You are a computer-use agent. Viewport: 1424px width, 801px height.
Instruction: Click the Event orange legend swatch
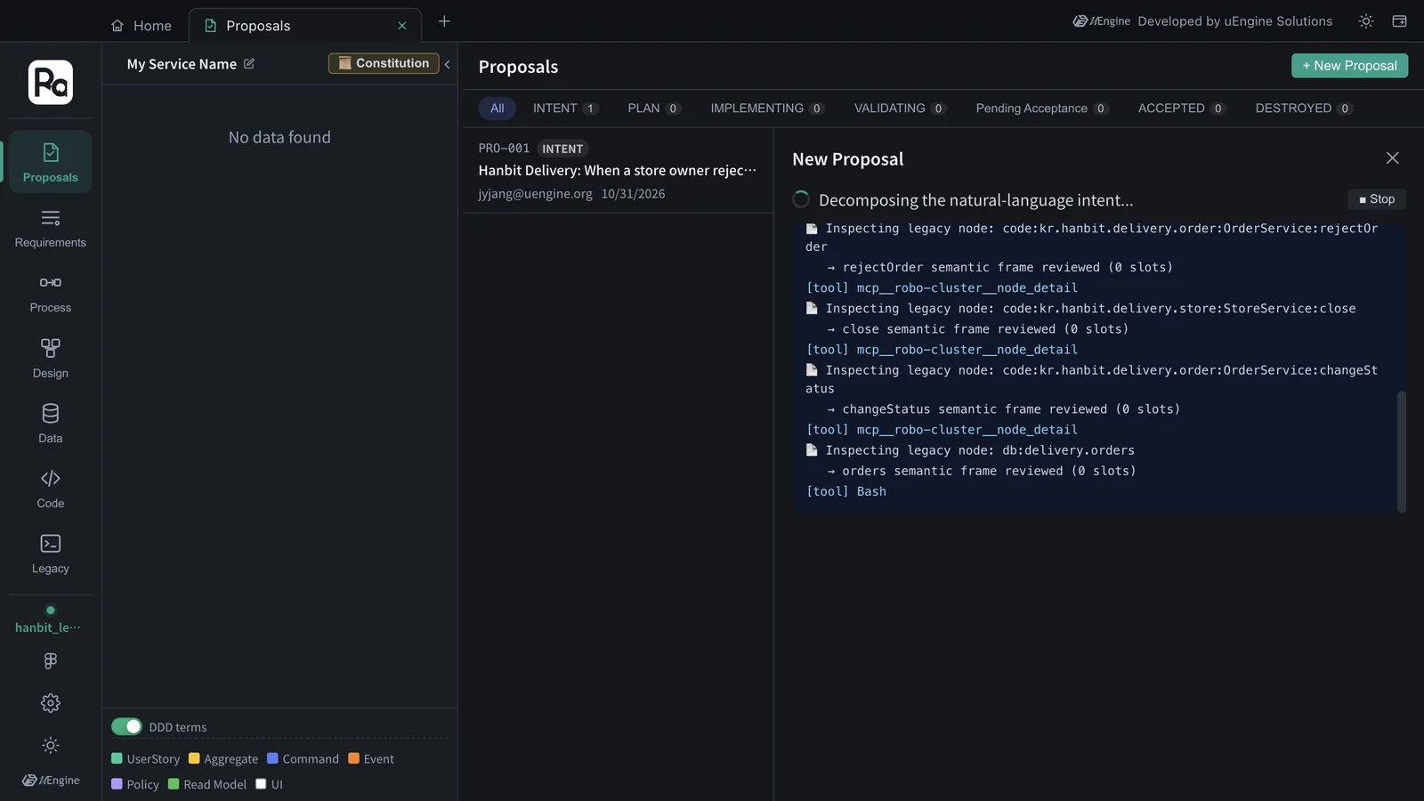(x=353, y=758)
